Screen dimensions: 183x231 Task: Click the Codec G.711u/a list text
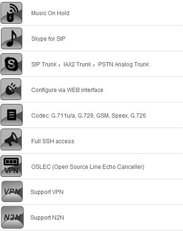tap(89, 116)
